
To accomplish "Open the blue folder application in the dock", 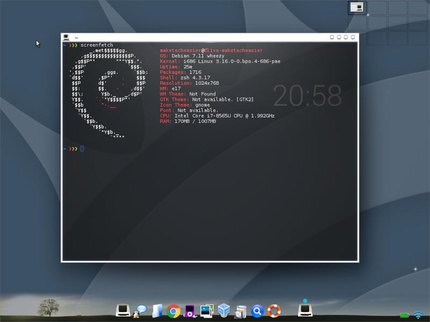I will [156, 310].
